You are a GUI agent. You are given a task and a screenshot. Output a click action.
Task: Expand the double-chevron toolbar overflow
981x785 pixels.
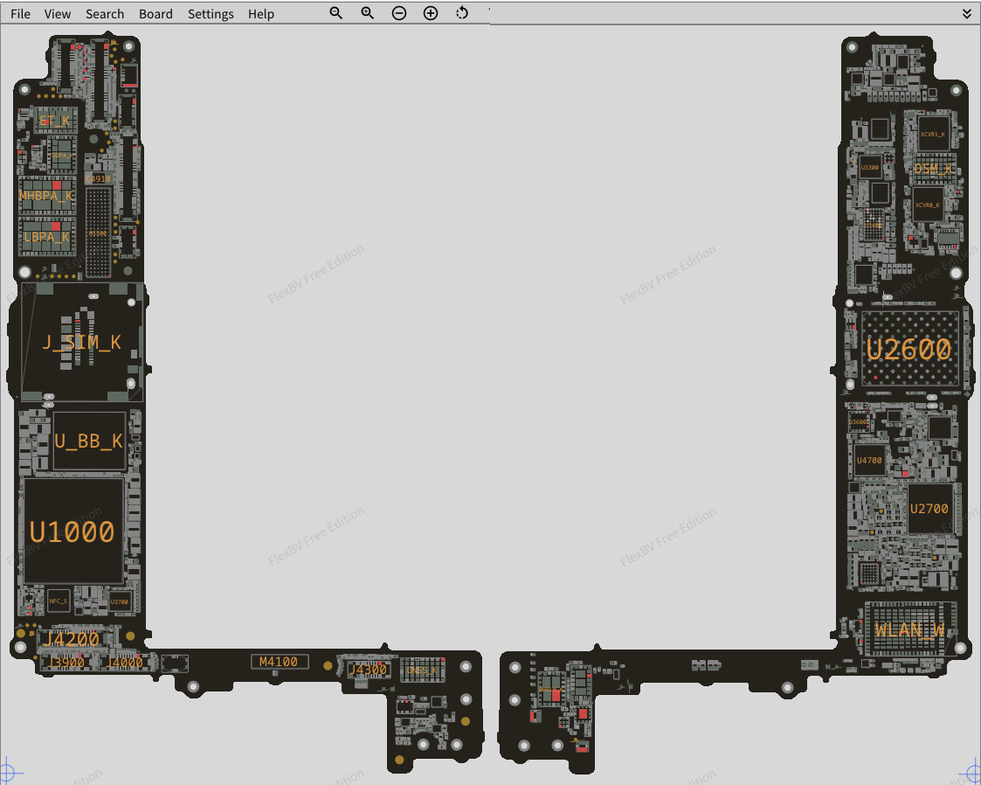[x=967, y=13]
